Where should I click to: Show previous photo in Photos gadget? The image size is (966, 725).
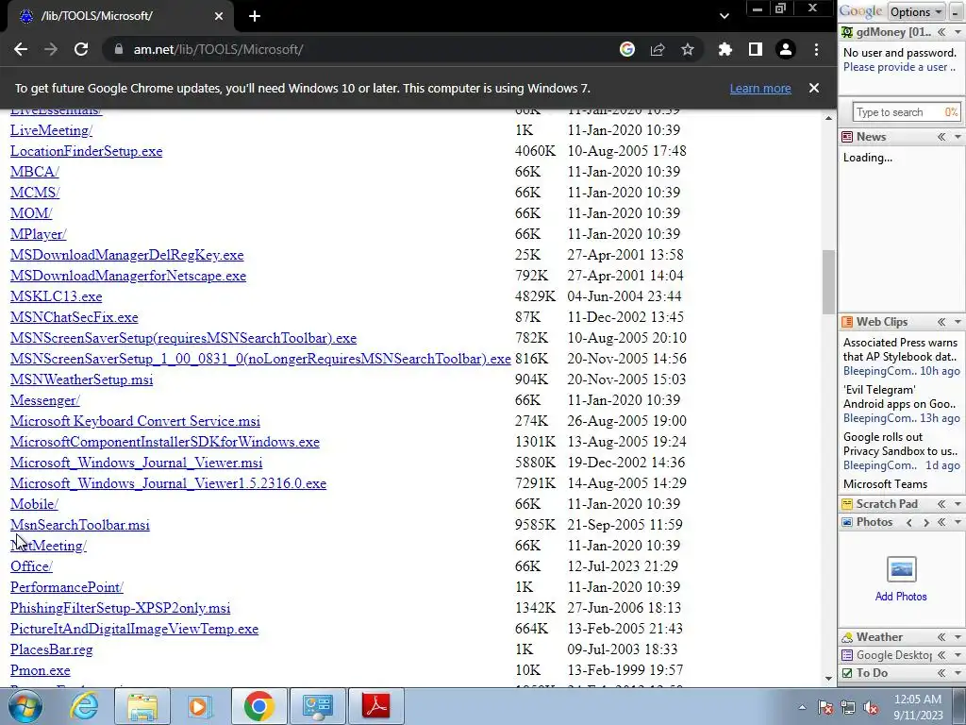[909, 522]
